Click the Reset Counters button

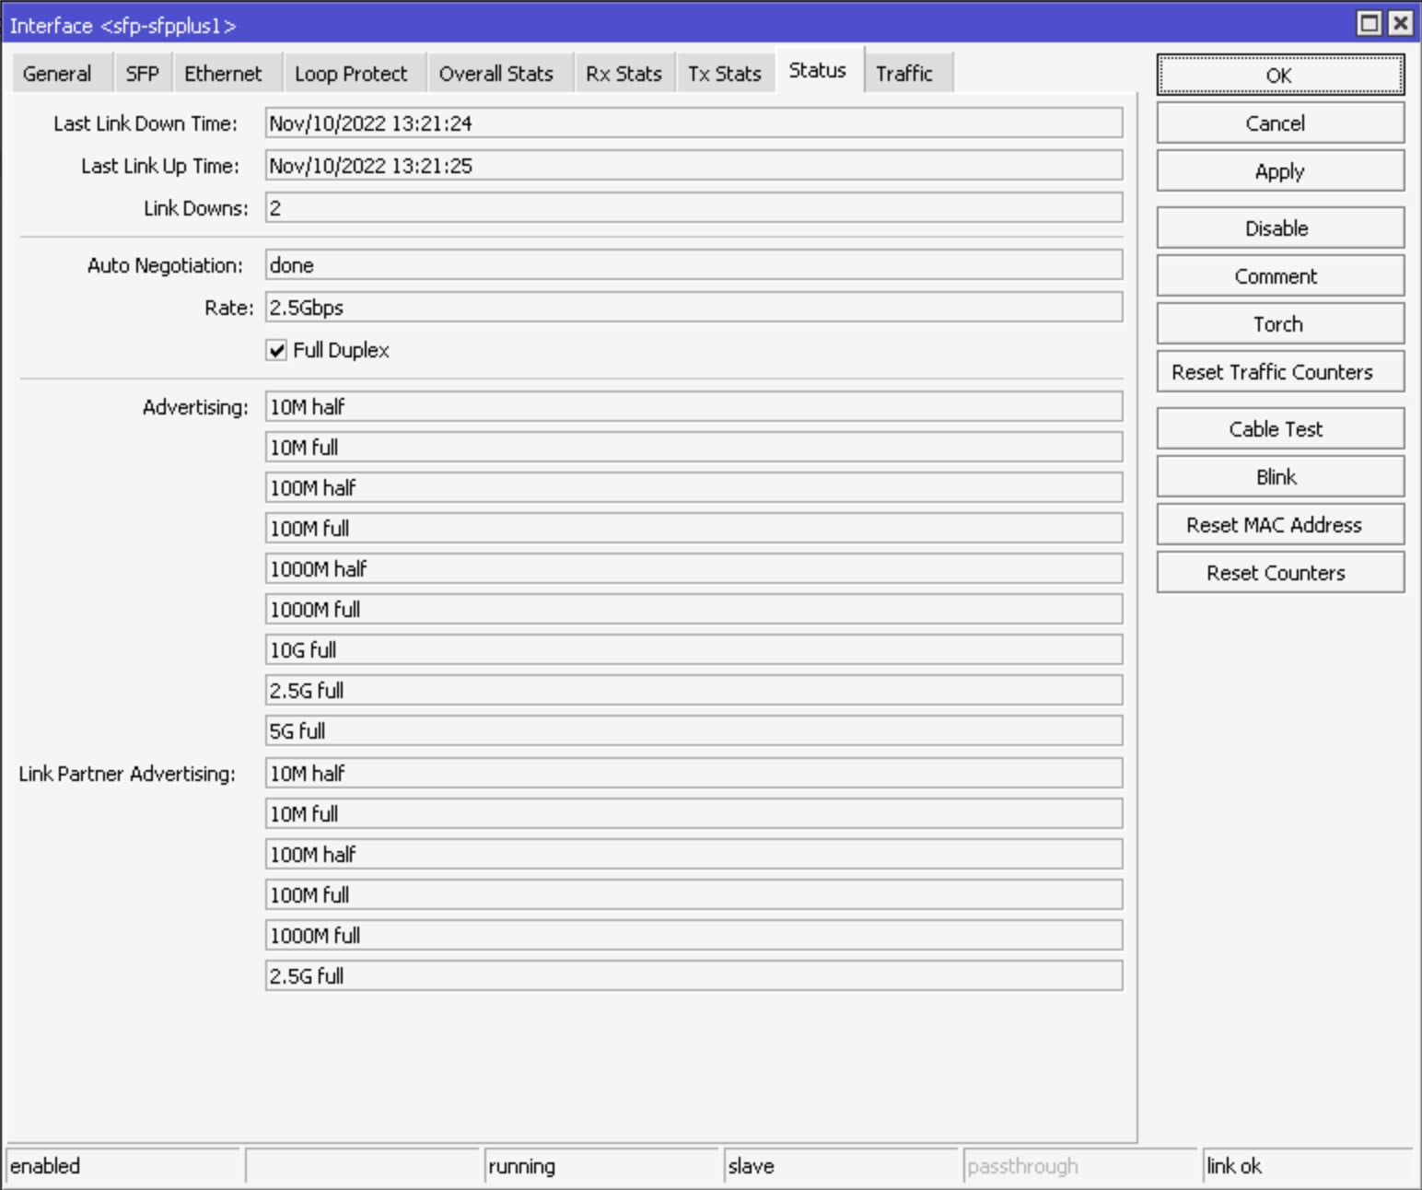pyautogui.click(x=1280, y=573)
